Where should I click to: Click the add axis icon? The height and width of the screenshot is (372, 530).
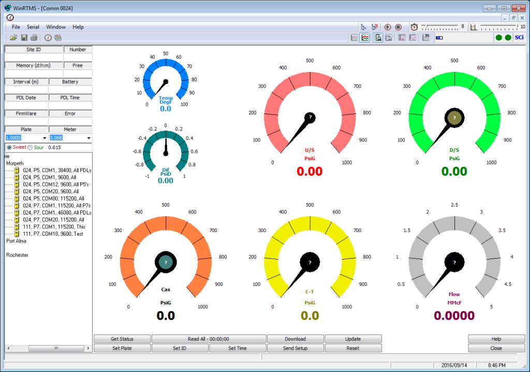click(x=363, y=27)
